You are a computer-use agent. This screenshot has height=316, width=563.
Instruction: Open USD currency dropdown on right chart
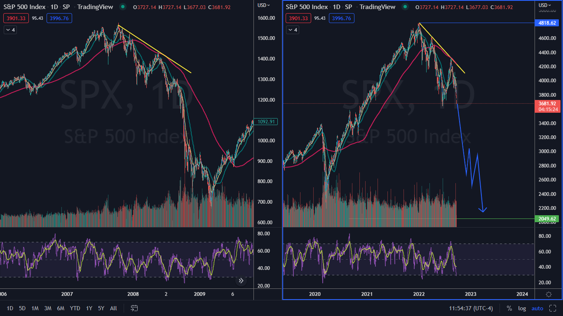[x=545, y=5]
